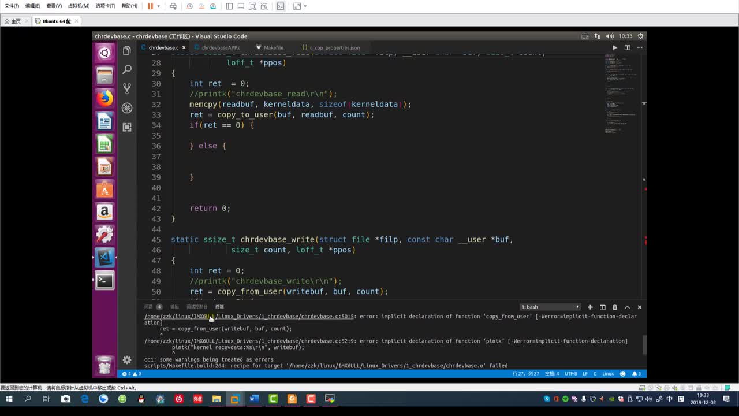This screenshot has height=416, width=739.
Task: Kill terminal with trash icon
Action: click(x=615, y=307)
